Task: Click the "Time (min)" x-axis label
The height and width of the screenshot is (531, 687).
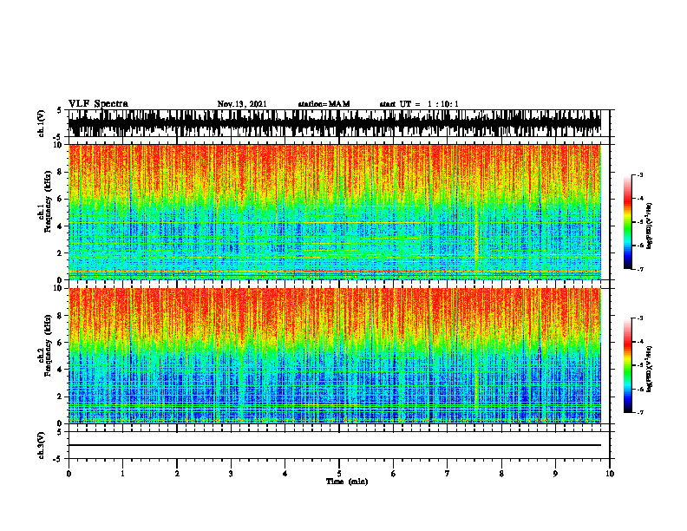Action: (x=347, y=482)
